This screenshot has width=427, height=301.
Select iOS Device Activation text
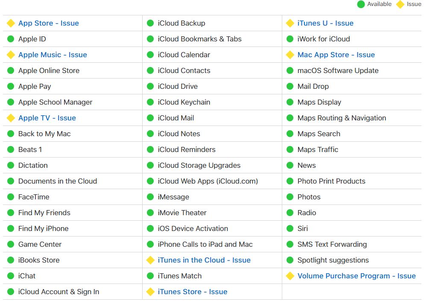tap(193, 228)
